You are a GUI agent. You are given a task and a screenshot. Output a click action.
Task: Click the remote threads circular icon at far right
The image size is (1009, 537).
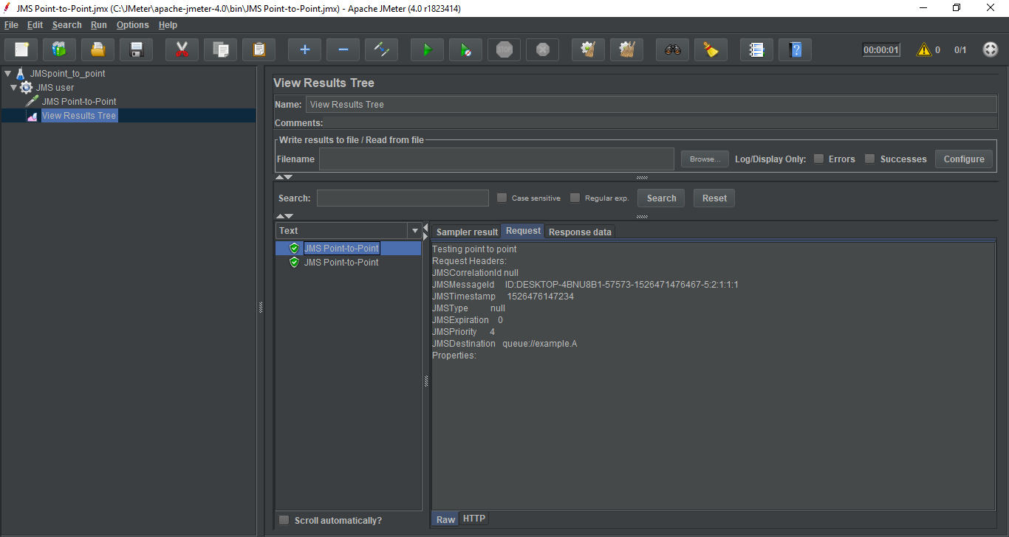click(x=991, y=49)
